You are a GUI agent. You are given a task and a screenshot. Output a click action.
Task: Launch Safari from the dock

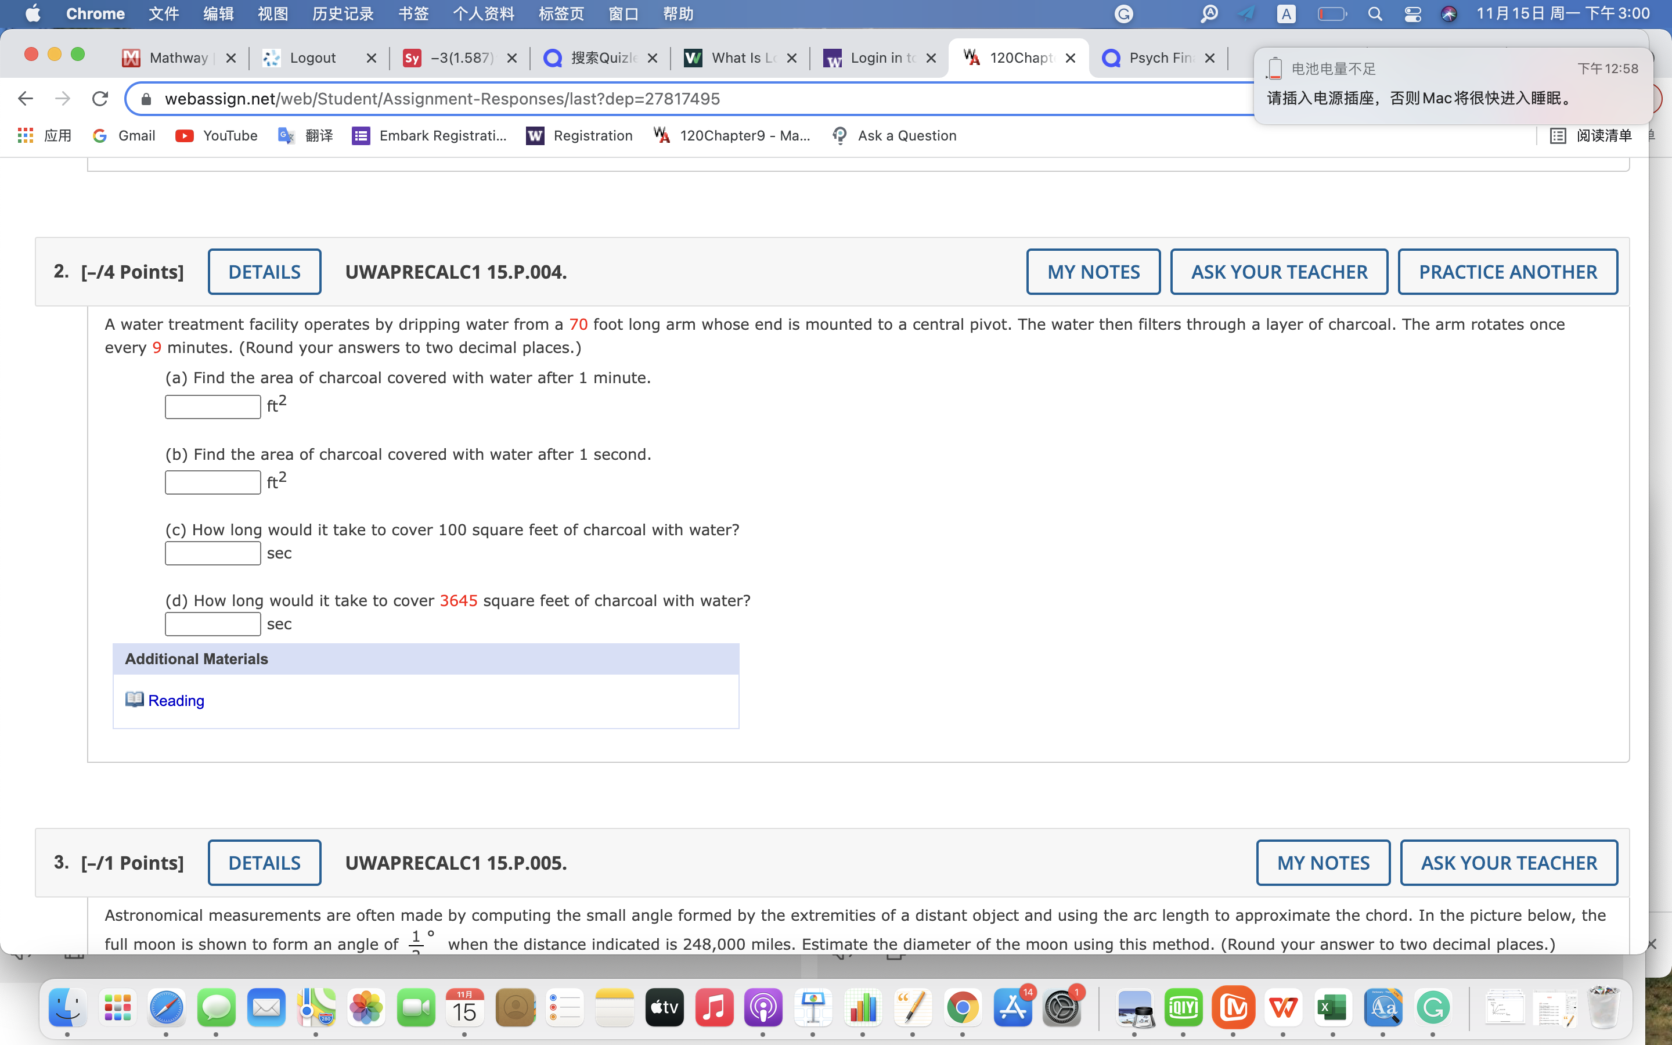pyautogui.click(x=167, y=1008)
